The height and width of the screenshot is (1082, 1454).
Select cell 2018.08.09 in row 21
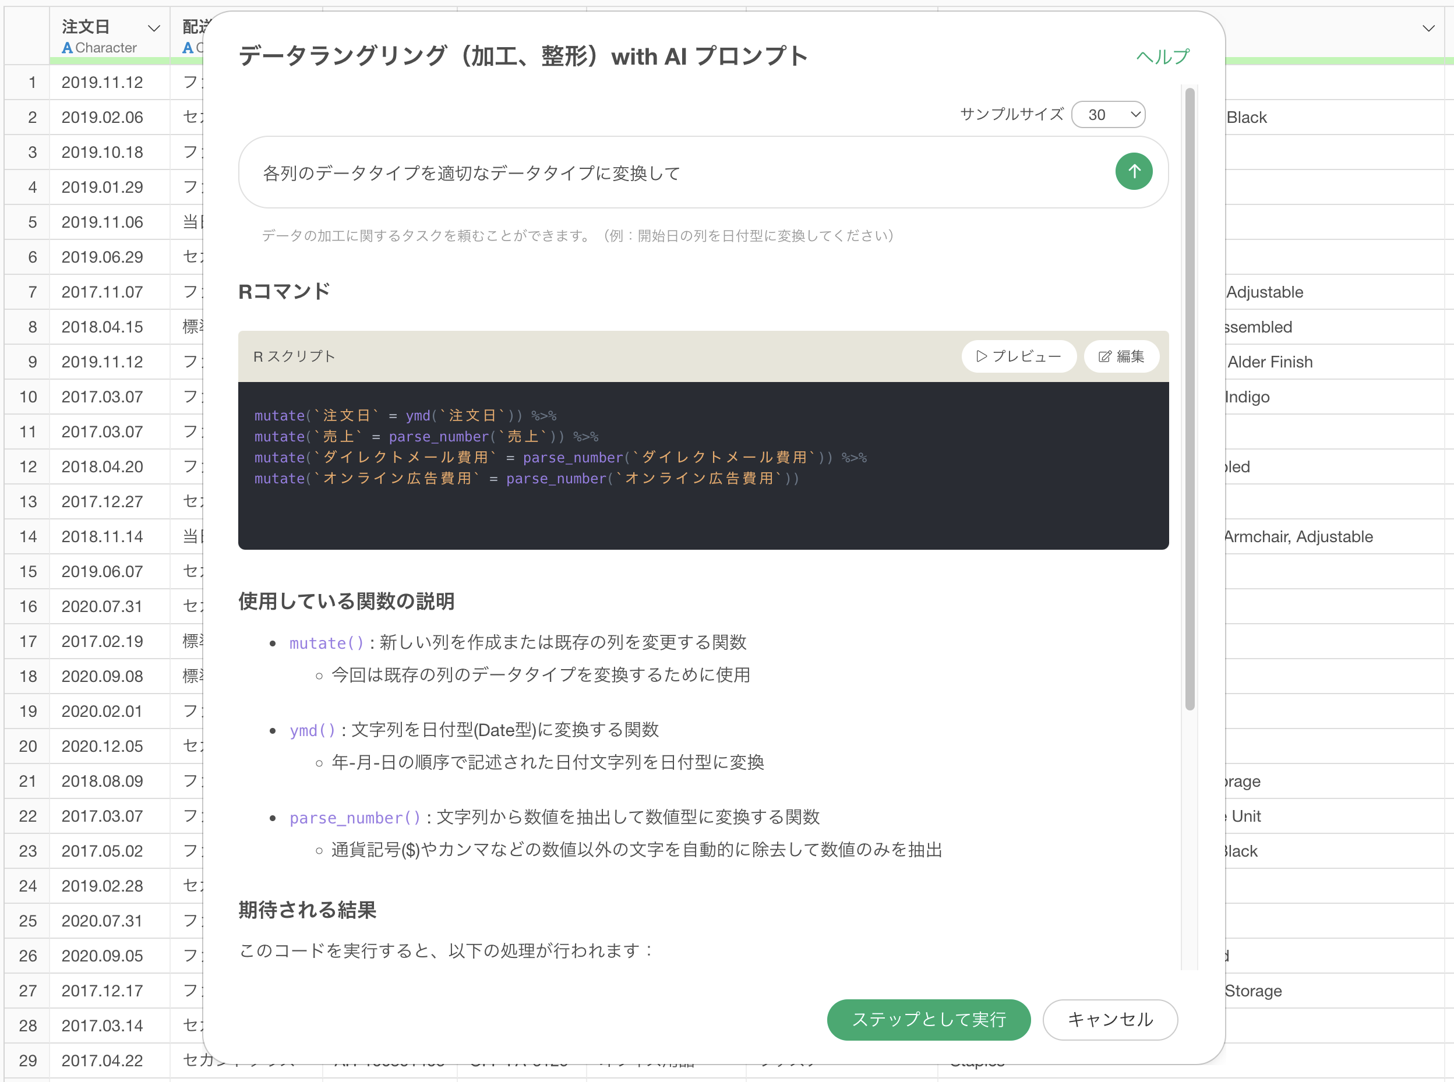click(x=110, y=781)
